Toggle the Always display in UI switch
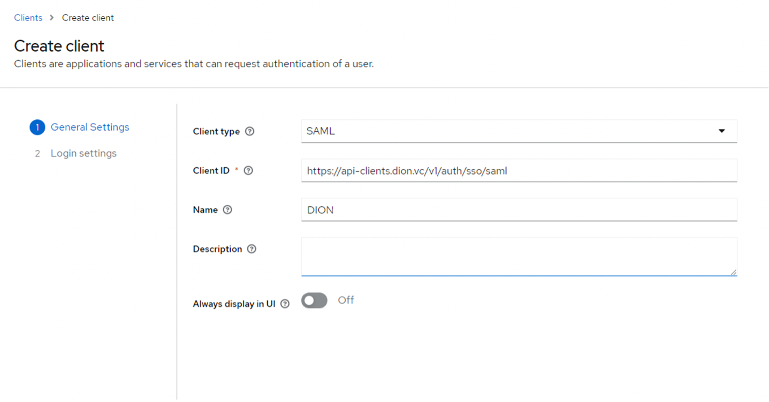The height and width of the screenshot is (402, 769). click(314, 300)
